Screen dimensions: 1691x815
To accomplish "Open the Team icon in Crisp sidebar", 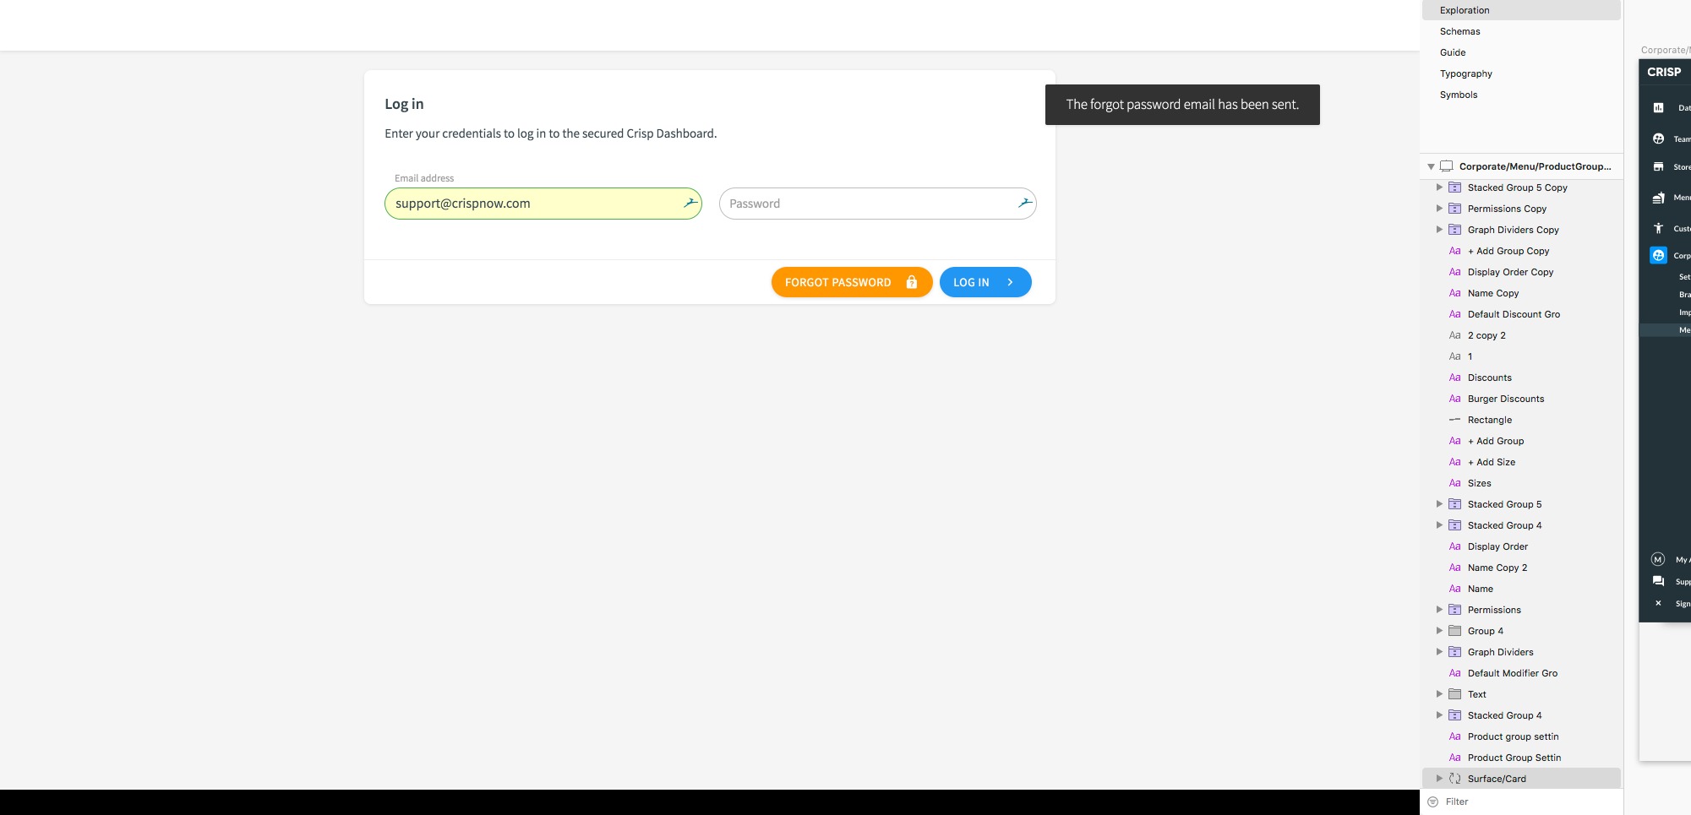I will pyautogui.click(x=1658, y=139).
